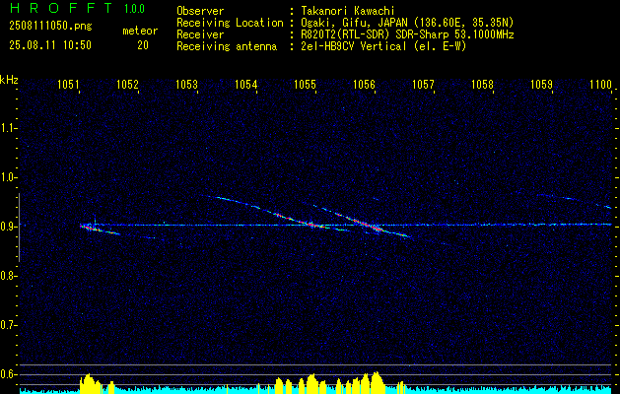Click the 1058 time axis label
Viewport: 620px width, 394px height.
482,84
